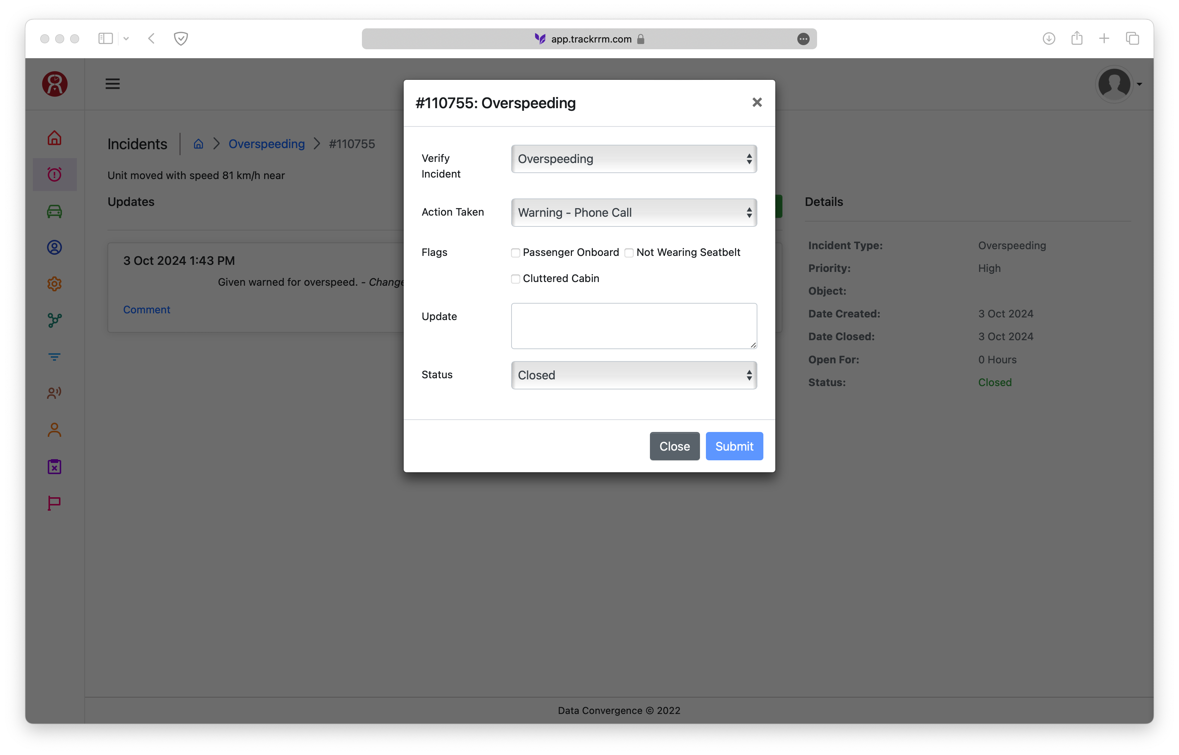
Task: Open the orange gear settings sidebar icon
Action: tap(54, 284)
